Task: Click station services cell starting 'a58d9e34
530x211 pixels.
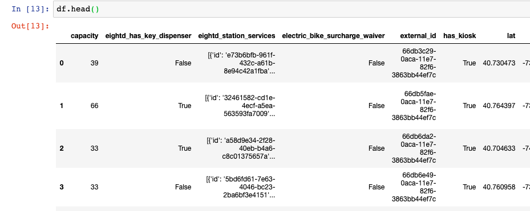Action: coord(241,148)
